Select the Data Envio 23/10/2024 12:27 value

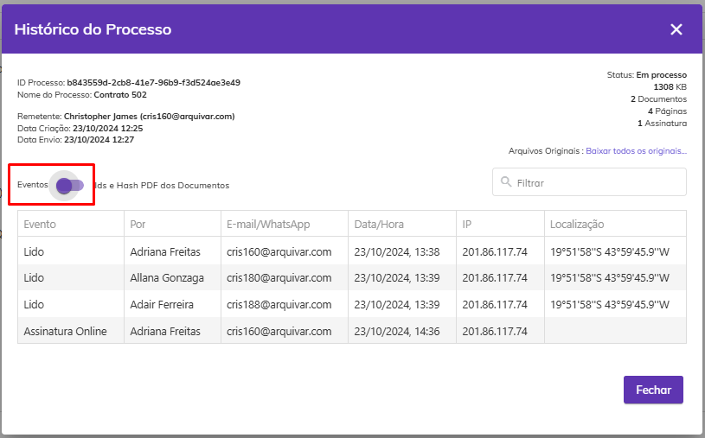click(99, 140)
